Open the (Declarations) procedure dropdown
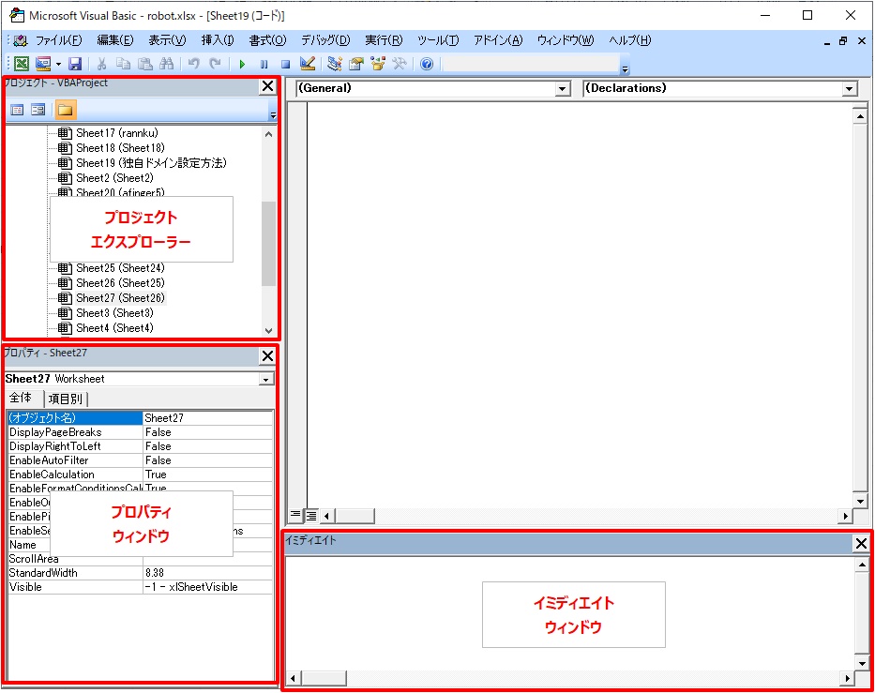The image size is (875, 693). 850,89
